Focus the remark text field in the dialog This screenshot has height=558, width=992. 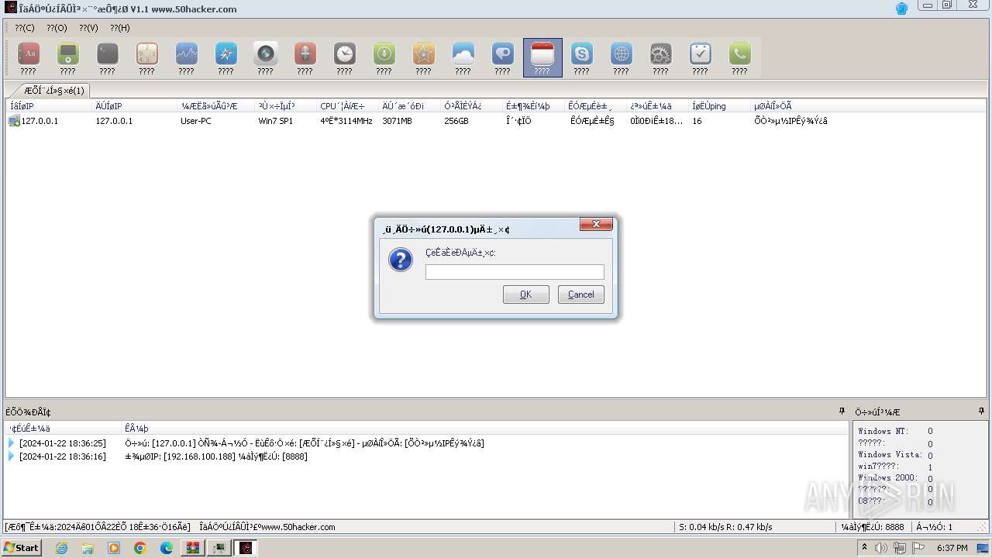click(515, 272)
